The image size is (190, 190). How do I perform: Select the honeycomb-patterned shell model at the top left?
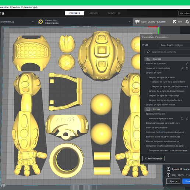coord(32,53)
